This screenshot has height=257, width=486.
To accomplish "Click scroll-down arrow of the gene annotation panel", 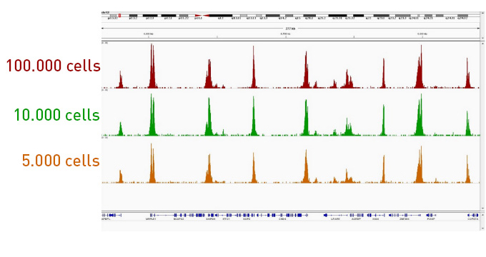I will (x=482, y=228).
